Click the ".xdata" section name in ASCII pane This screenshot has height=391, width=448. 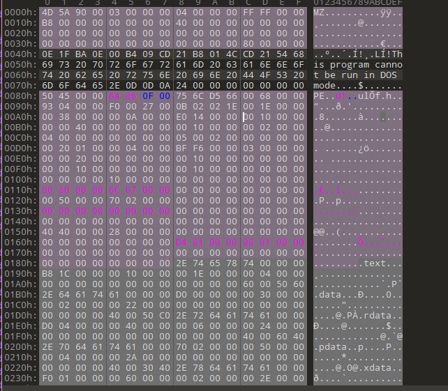coord(381,367)
